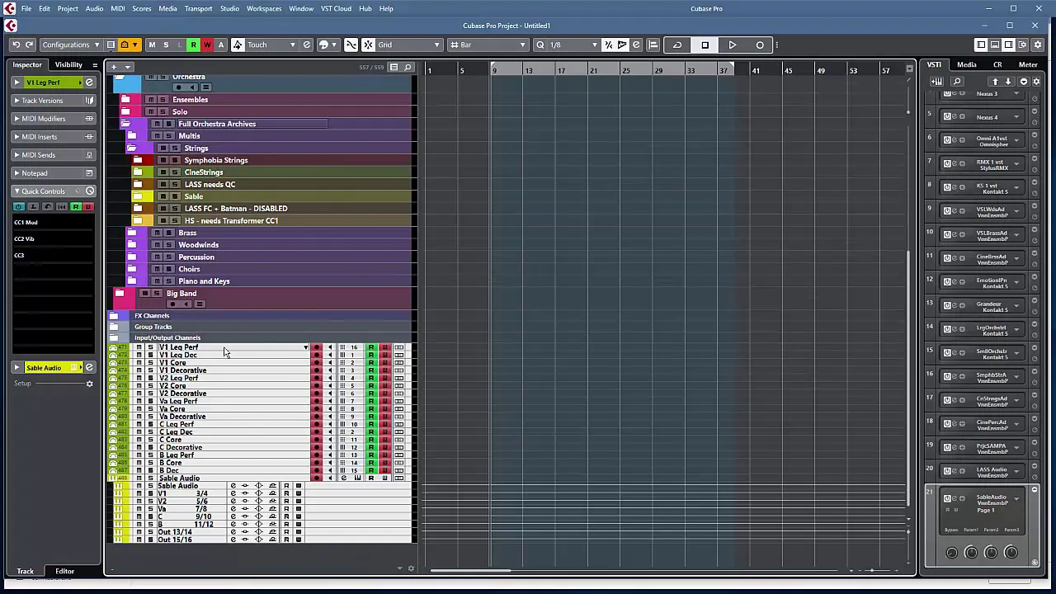Open the File menu
Viewport: 1056px width, 594px height.
pos(26,8)
